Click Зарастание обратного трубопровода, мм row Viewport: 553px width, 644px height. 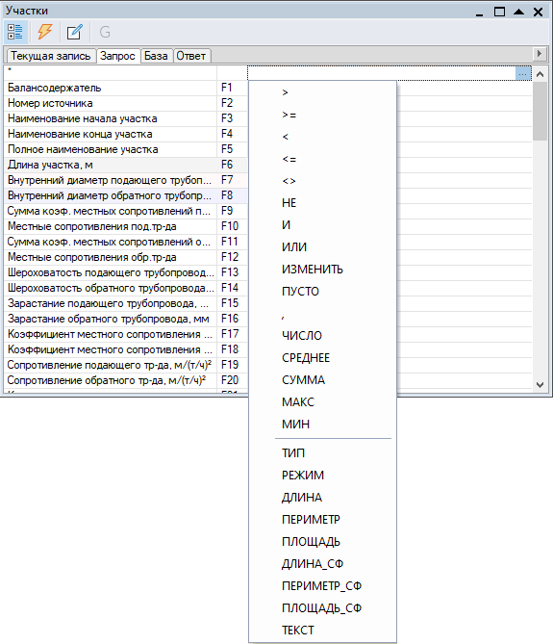point(111,320)
